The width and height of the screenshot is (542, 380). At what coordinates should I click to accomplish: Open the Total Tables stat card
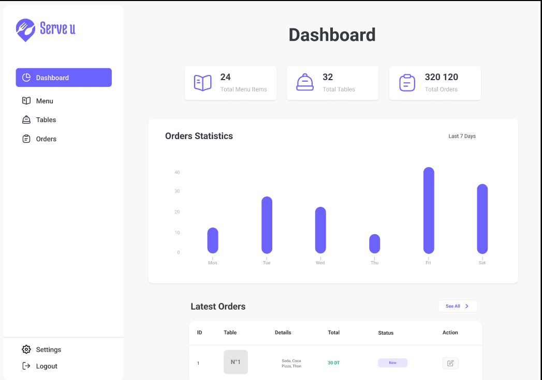(x=332, y=83)
